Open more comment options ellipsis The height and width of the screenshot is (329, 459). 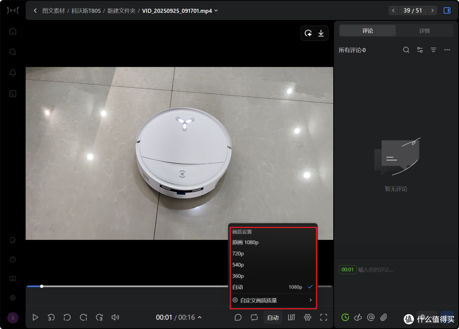(447, 50)
